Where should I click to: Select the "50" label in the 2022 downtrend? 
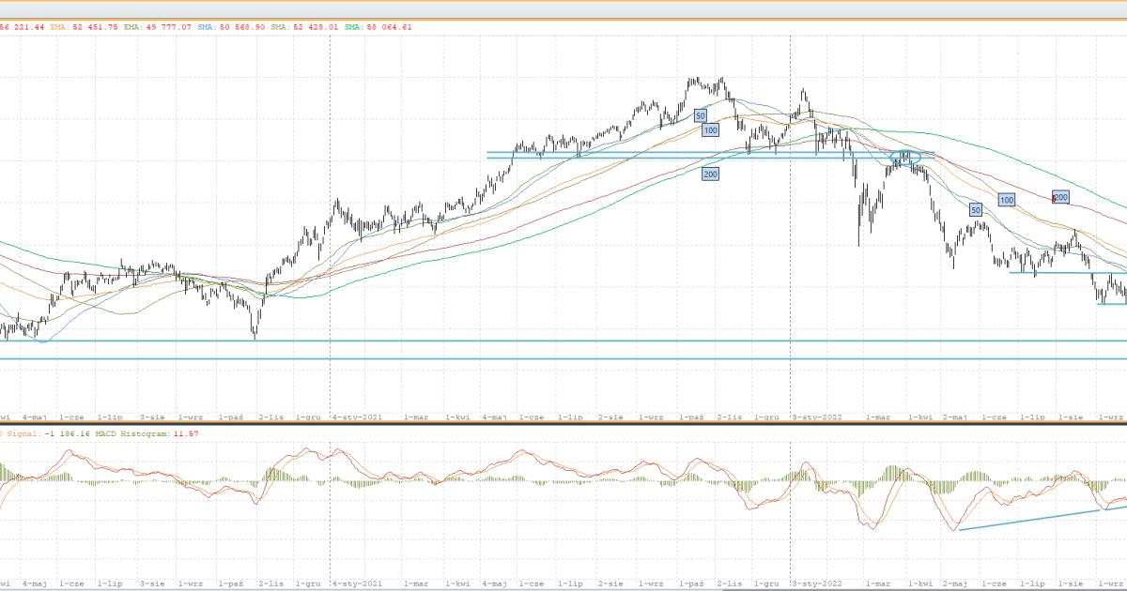[975, 210]
